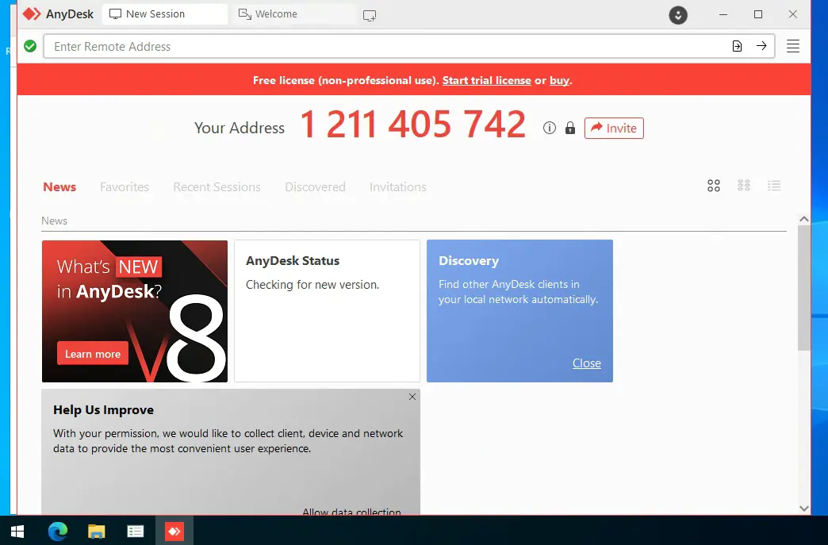Switch to the New Session tab
This screenshot has width=828, height=545.
165,14
